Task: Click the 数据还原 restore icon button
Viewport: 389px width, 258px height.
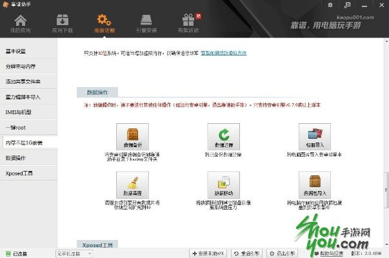Action: coord(223,137)
